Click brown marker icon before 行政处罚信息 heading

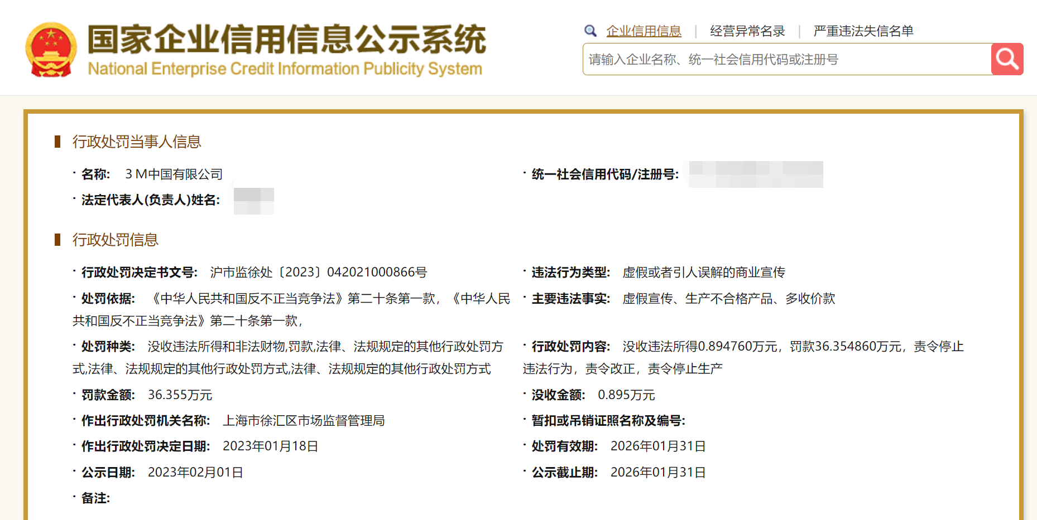[x=57, y=240]
